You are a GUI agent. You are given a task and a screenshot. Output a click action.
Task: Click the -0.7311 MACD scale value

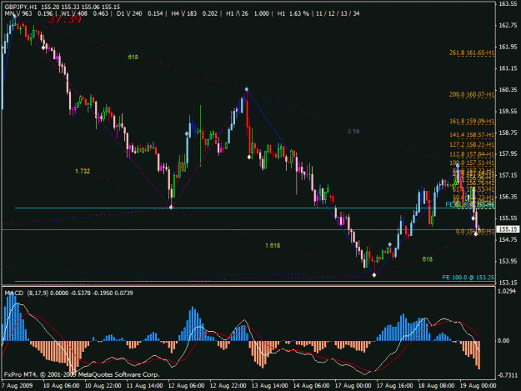508,375
